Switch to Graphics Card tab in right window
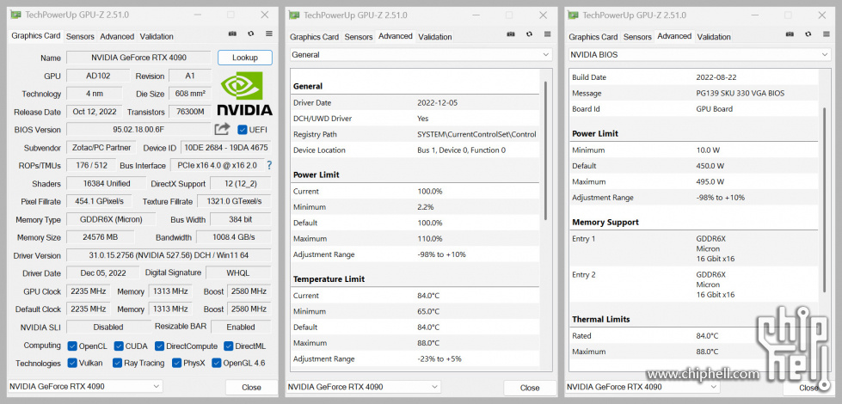This screenshot has height=404, width=842. (x=593, y=37)
